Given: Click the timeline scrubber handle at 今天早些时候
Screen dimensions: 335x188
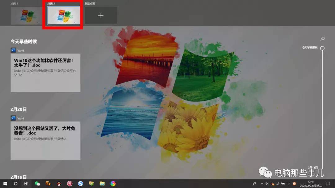Looking at the screenshot, I should [x=322, y=48].
